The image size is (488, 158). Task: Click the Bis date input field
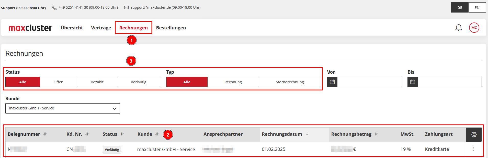(449, 82)
